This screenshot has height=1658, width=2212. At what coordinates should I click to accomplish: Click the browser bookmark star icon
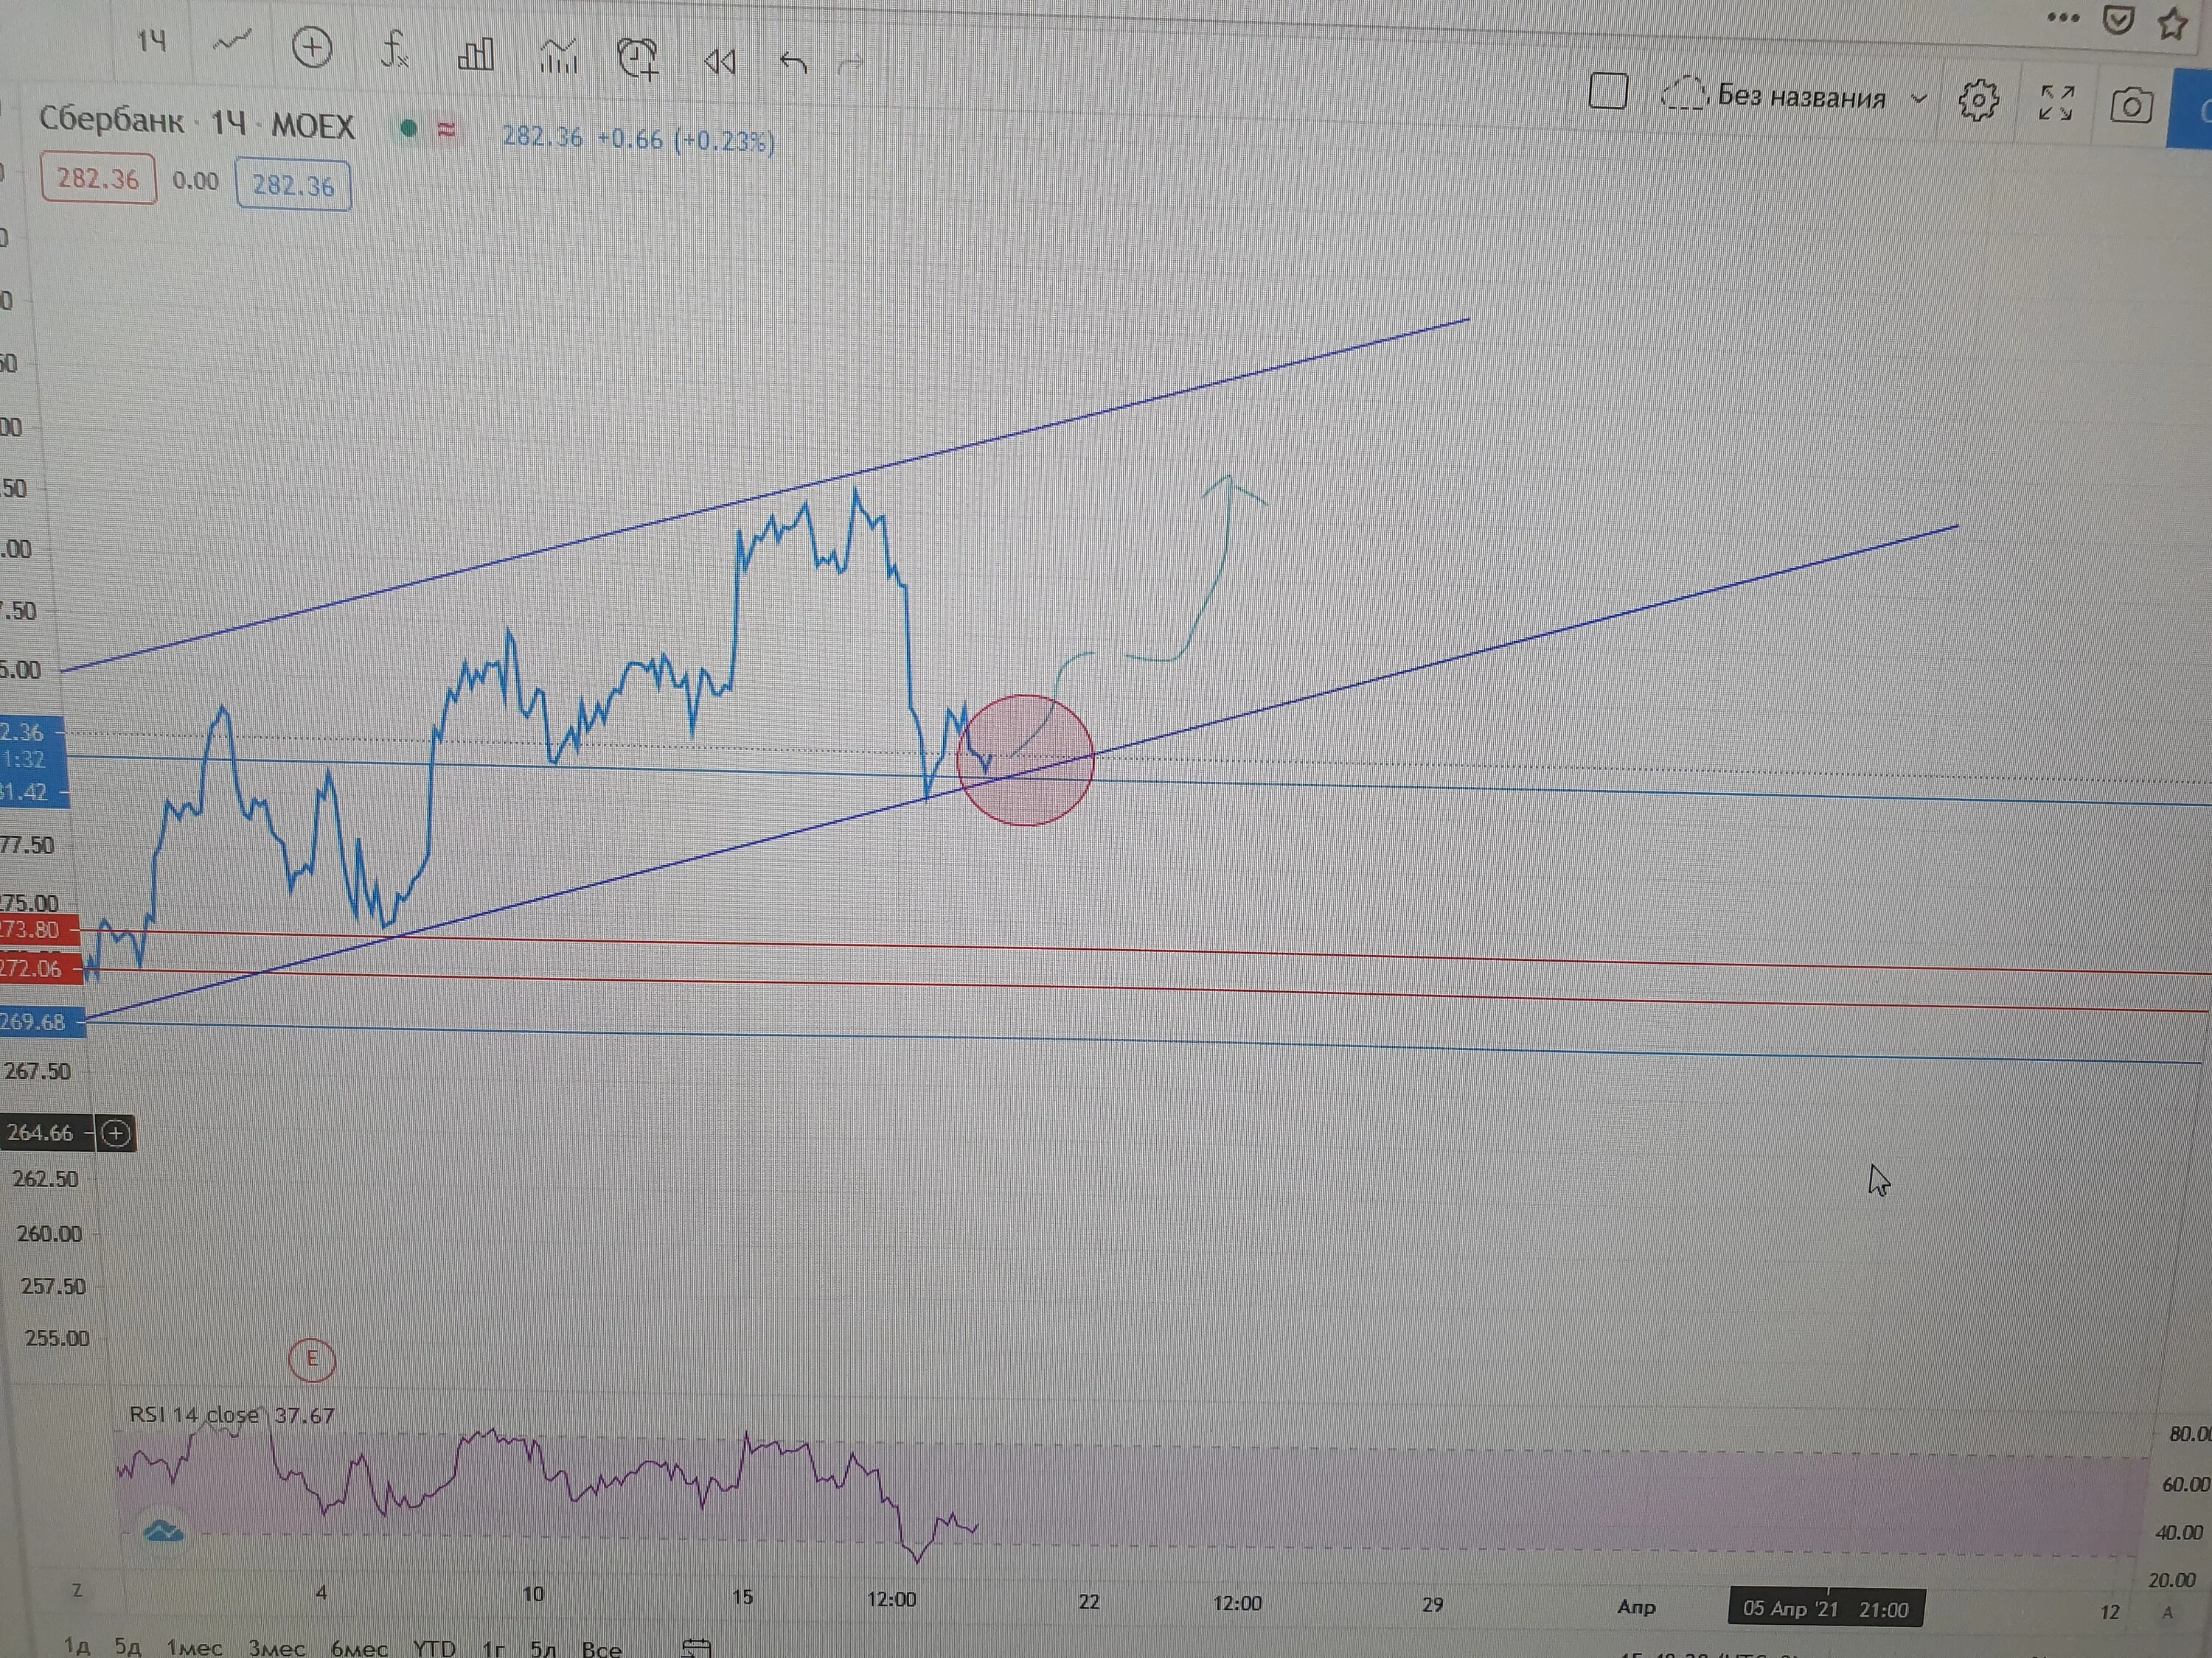2172,23
